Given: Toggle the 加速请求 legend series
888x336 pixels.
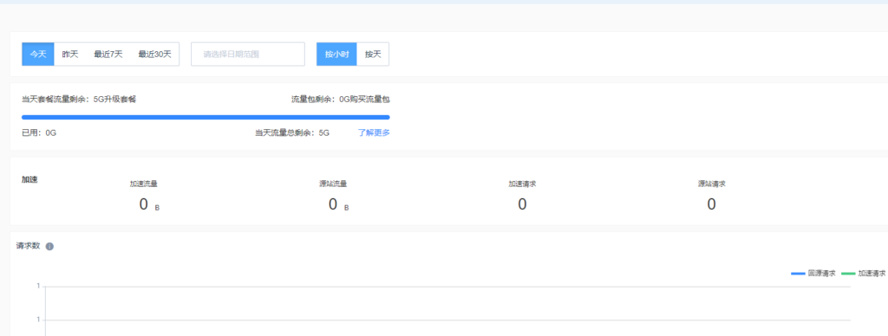Looking at the screenshot, I should pyautogui.click(x=864, y=273).
